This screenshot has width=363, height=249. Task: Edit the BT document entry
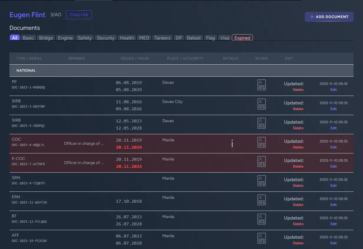(x=333, y=224)
